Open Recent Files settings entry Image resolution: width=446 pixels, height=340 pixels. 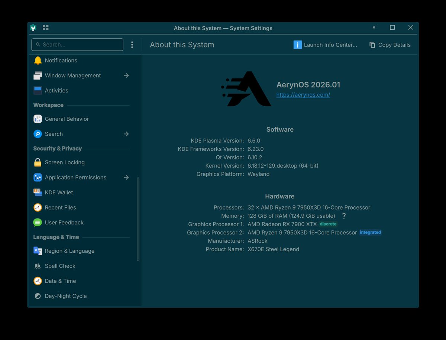81,207
